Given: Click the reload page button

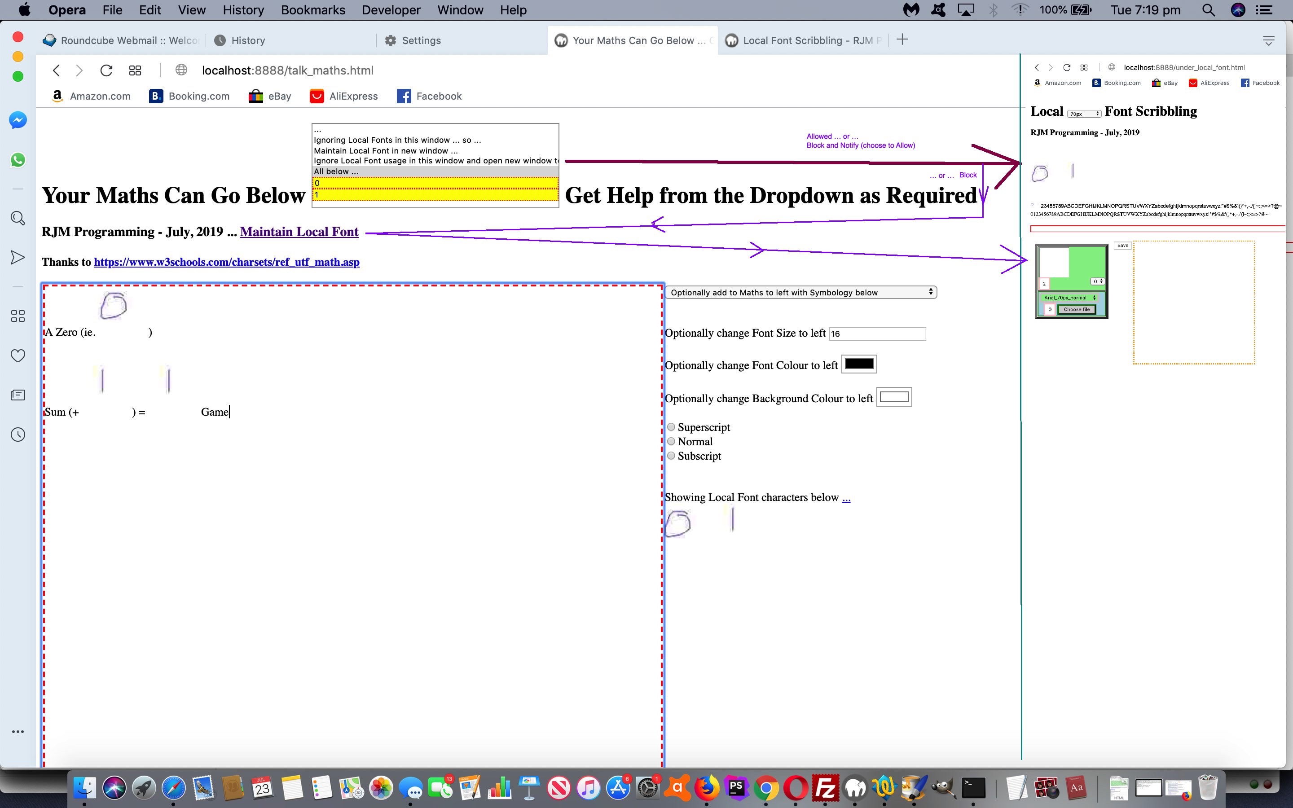Looking at the screenshot, I should click(x=107, y=70).
